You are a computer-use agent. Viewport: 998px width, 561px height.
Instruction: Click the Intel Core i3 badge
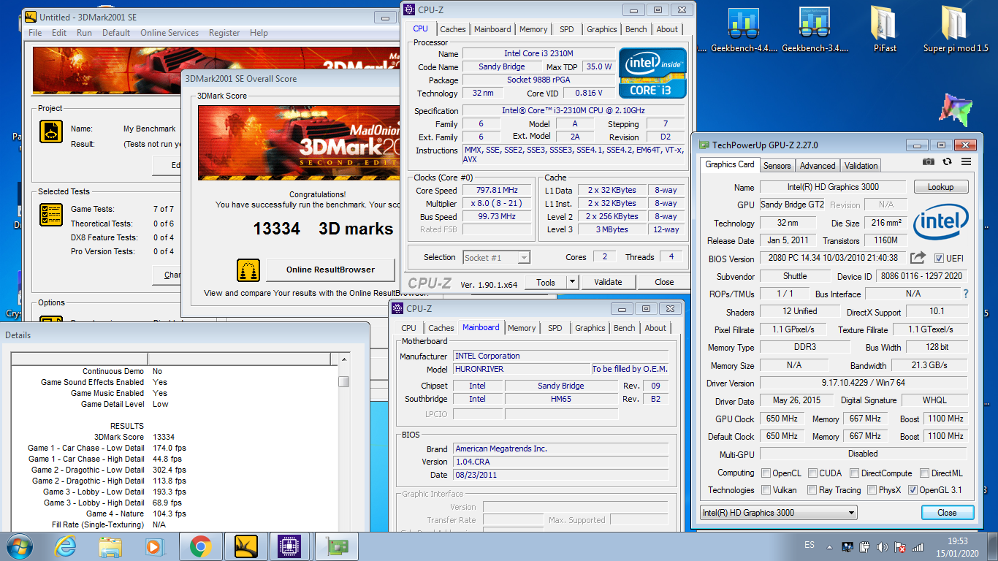(x=652, y=72)
